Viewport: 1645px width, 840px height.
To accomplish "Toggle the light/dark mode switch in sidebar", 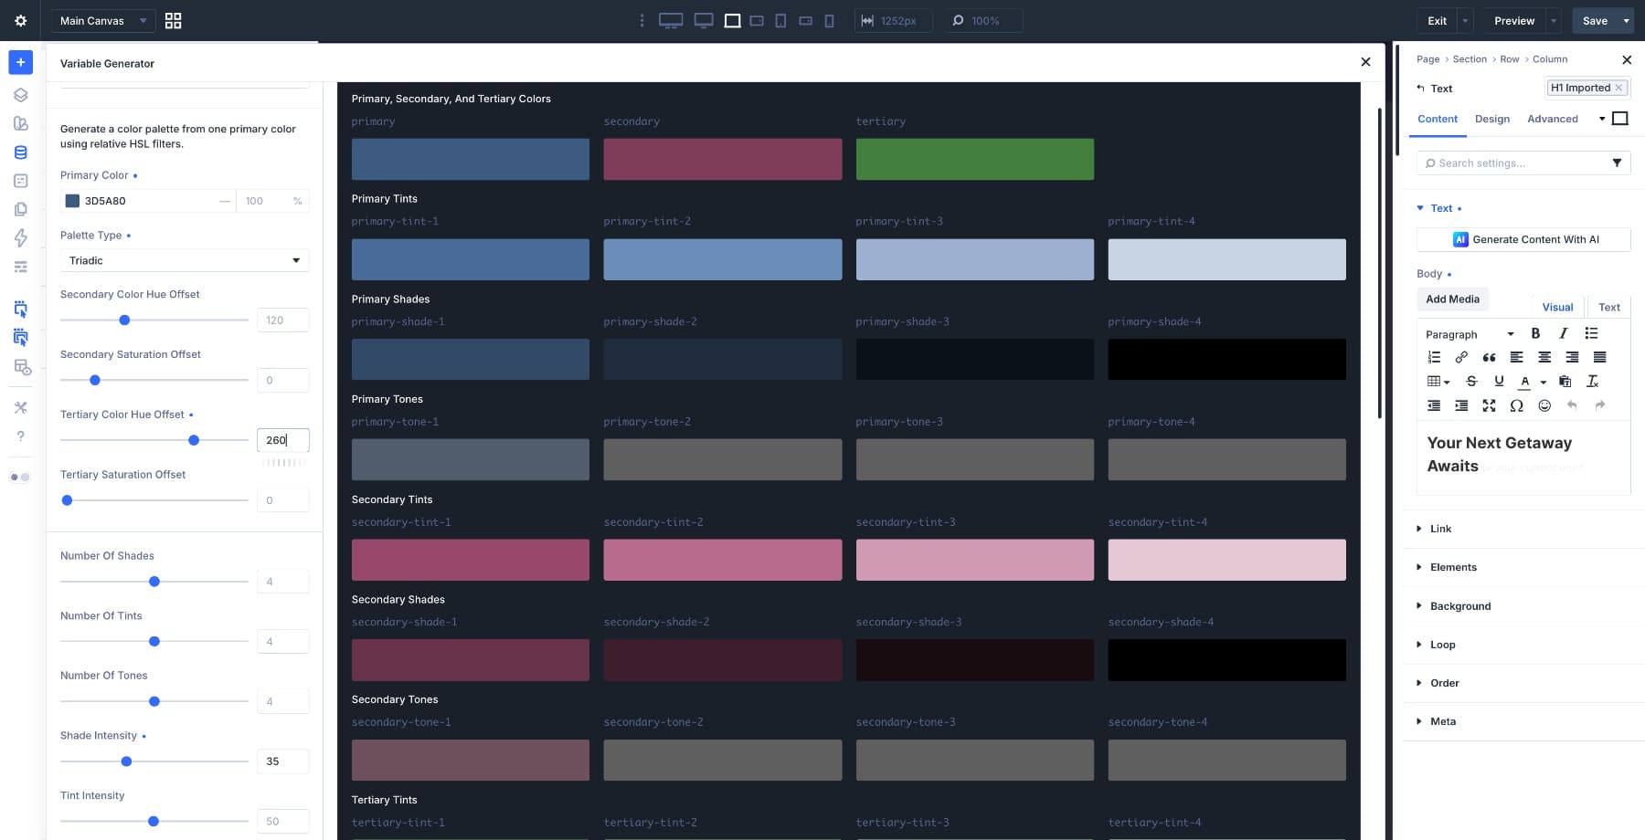I will tap(20, 477).
